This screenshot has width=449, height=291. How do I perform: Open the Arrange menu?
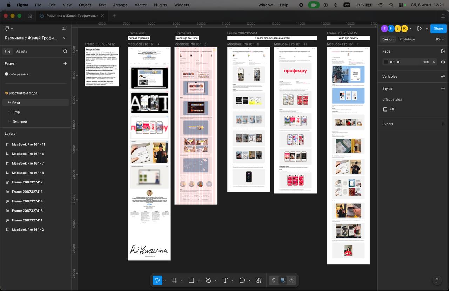120,5
